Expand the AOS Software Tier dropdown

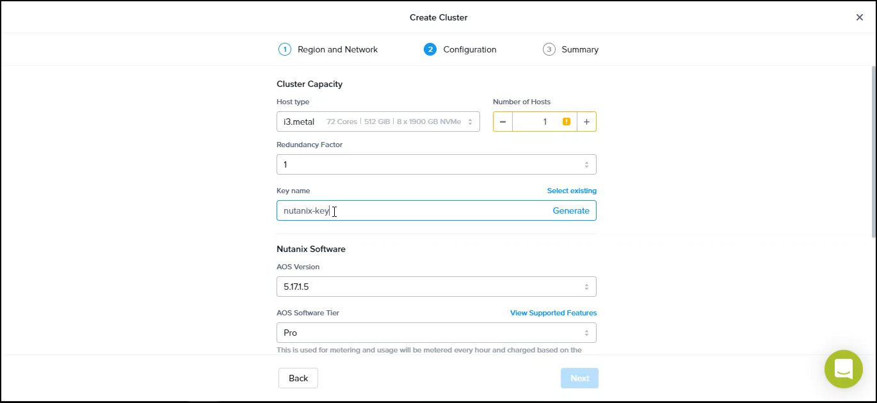(x=436, y=333)
